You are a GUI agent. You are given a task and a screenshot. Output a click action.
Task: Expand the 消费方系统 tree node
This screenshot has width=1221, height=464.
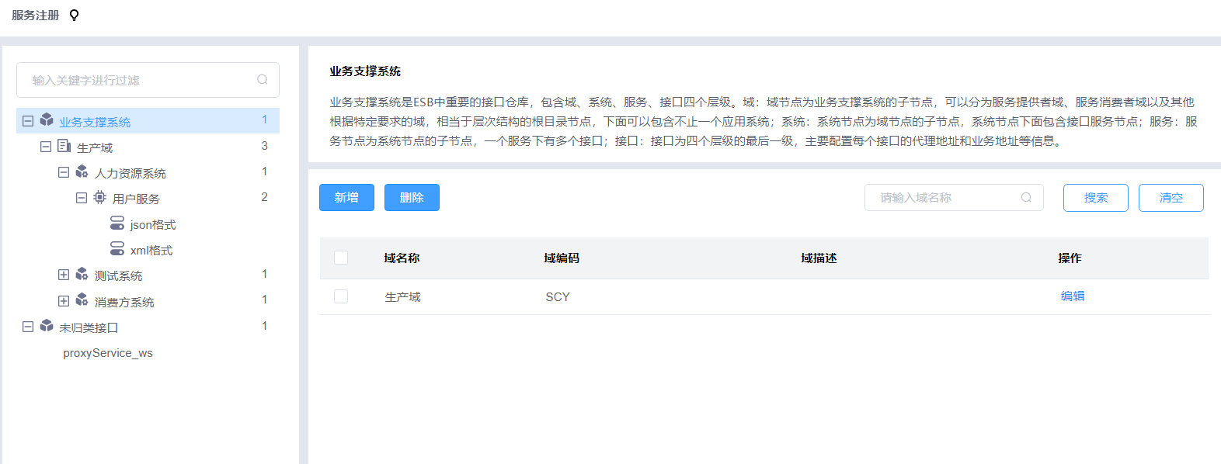(x=64, y=301)
